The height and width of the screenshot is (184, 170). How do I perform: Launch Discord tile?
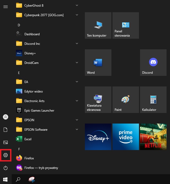click(153, 63)
